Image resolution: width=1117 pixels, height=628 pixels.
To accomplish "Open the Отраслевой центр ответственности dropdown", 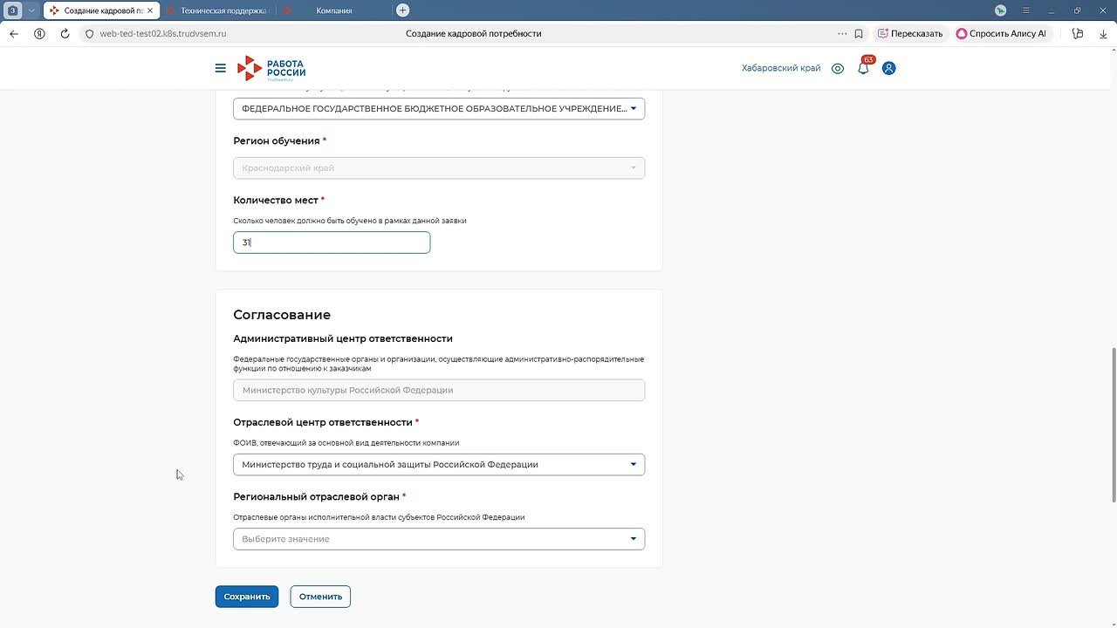I will tap(439, 465).
